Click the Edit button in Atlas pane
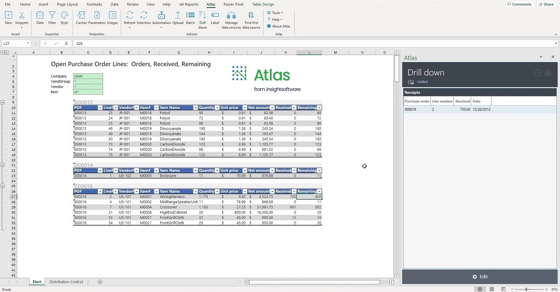 (480, 277)
